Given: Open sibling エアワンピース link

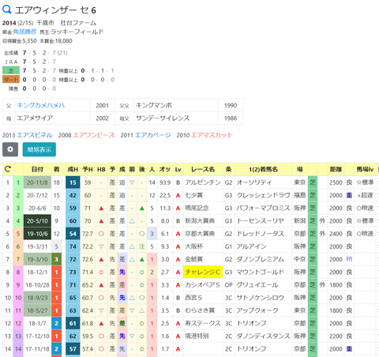Looking at the screenshot, I should click(94, 135).
